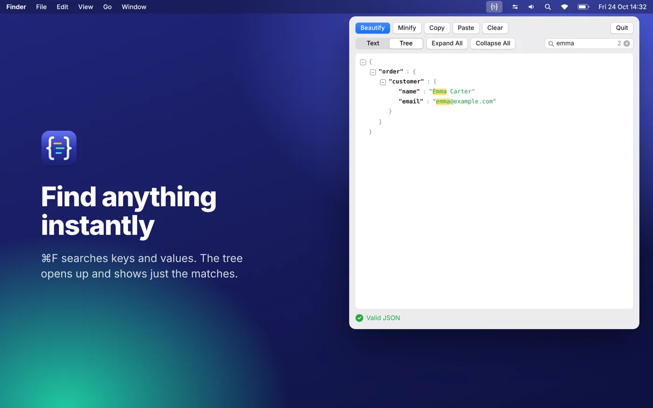Click the "email" key in the tree
This screenshot has height=408, width=653.
pos(411,101)
